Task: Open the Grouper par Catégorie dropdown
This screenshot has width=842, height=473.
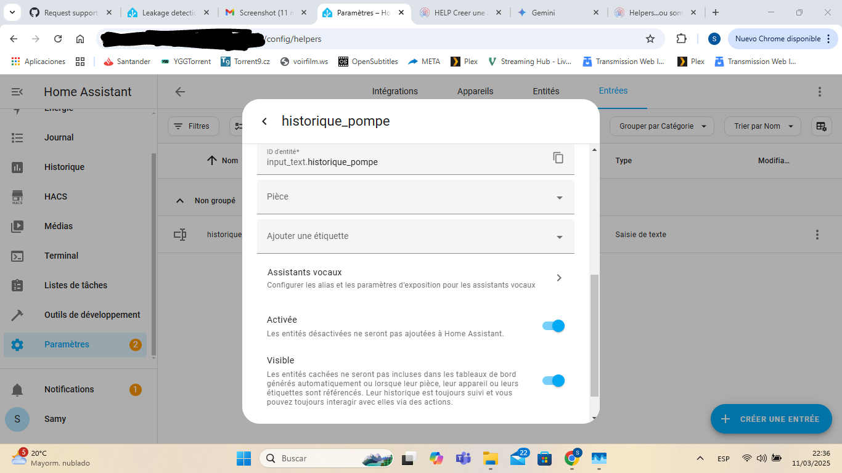Action: 661,126
